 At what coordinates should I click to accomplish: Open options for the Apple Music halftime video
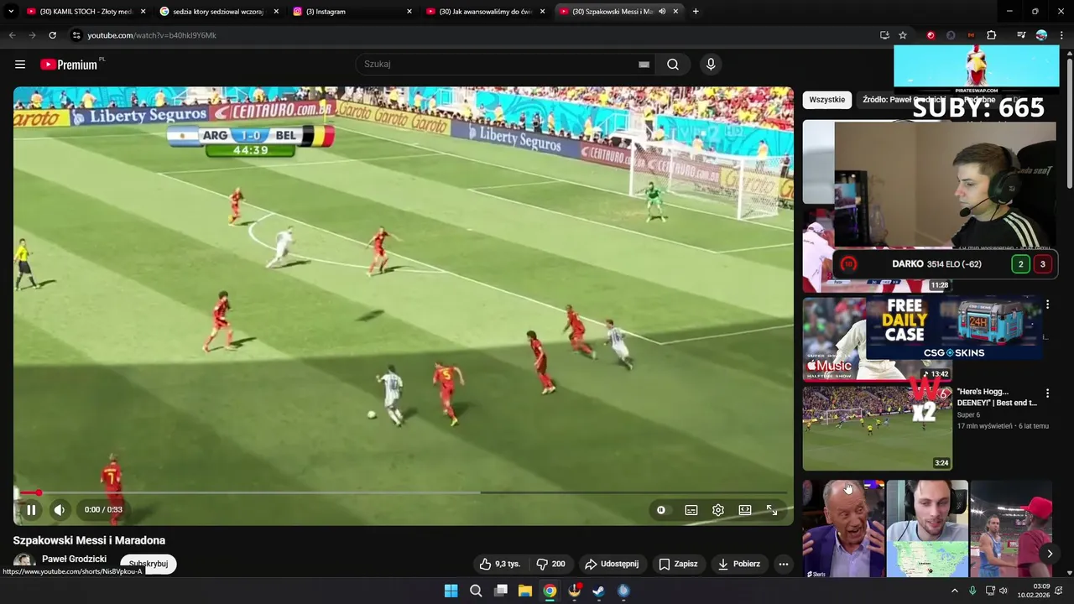[x=1047, y=305]
